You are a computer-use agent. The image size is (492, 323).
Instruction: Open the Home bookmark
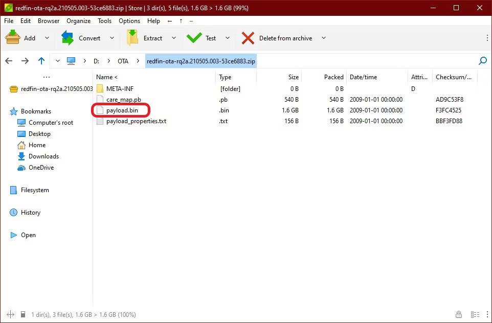[x=31, y=145]
